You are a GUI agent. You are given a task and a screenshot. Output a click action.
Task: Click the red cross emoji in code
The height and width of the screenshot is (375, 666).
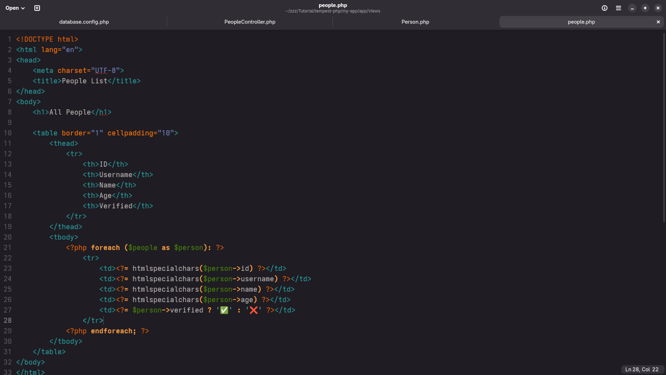pyautogui.click(x=254, y=310)
